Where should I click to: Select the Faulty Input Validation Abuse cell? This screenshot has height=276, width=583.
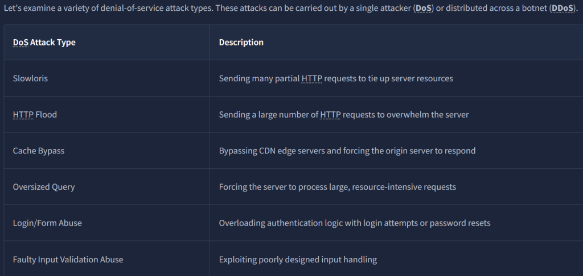click(68, 260)
